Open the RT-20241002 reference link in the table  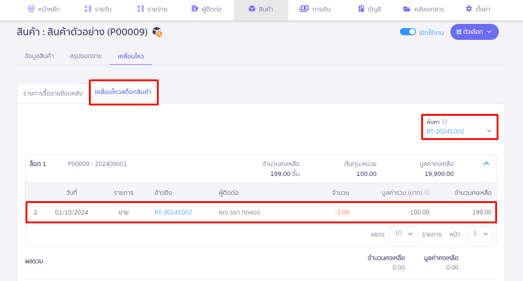click(173, 212)
